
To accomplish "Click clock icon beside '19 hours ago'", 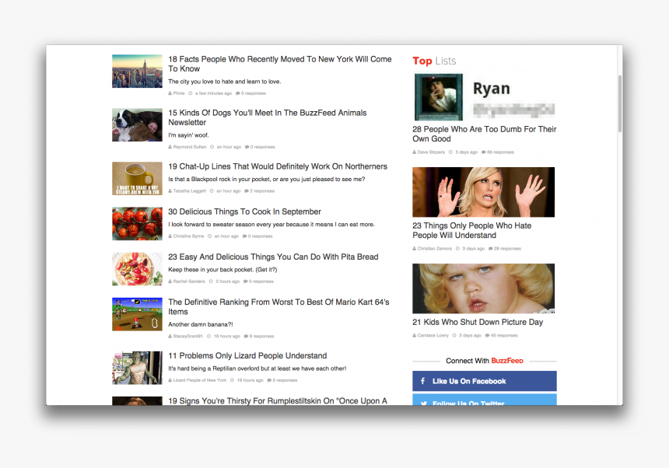I will pyautogui.click(x=232, y=380).
